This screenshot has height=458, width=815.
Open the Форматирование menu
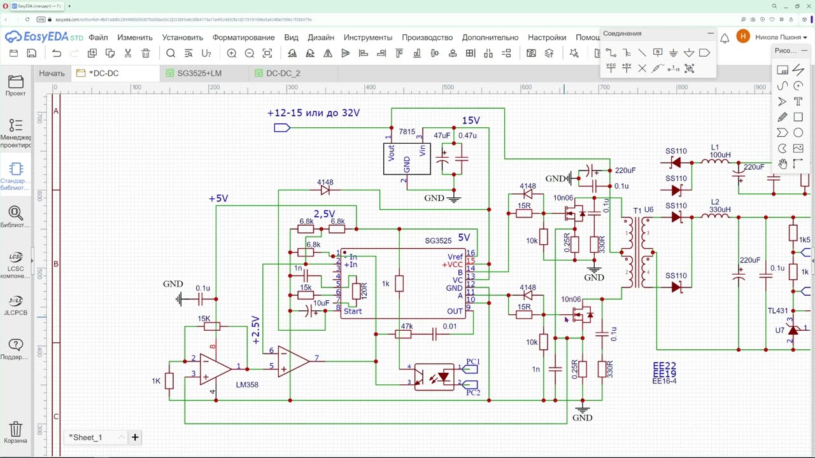tap(243, 38)
